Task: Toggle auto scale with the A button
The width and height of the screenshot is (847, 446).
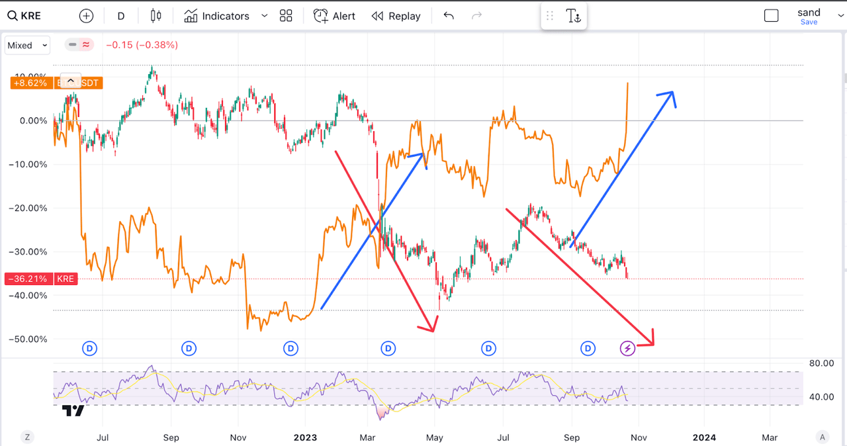Action: tap(823, 437)
